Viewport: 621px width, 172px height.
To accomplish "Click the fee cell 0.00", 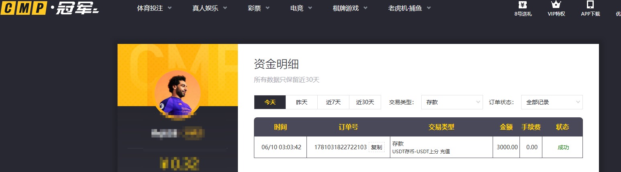I will 532,147.
